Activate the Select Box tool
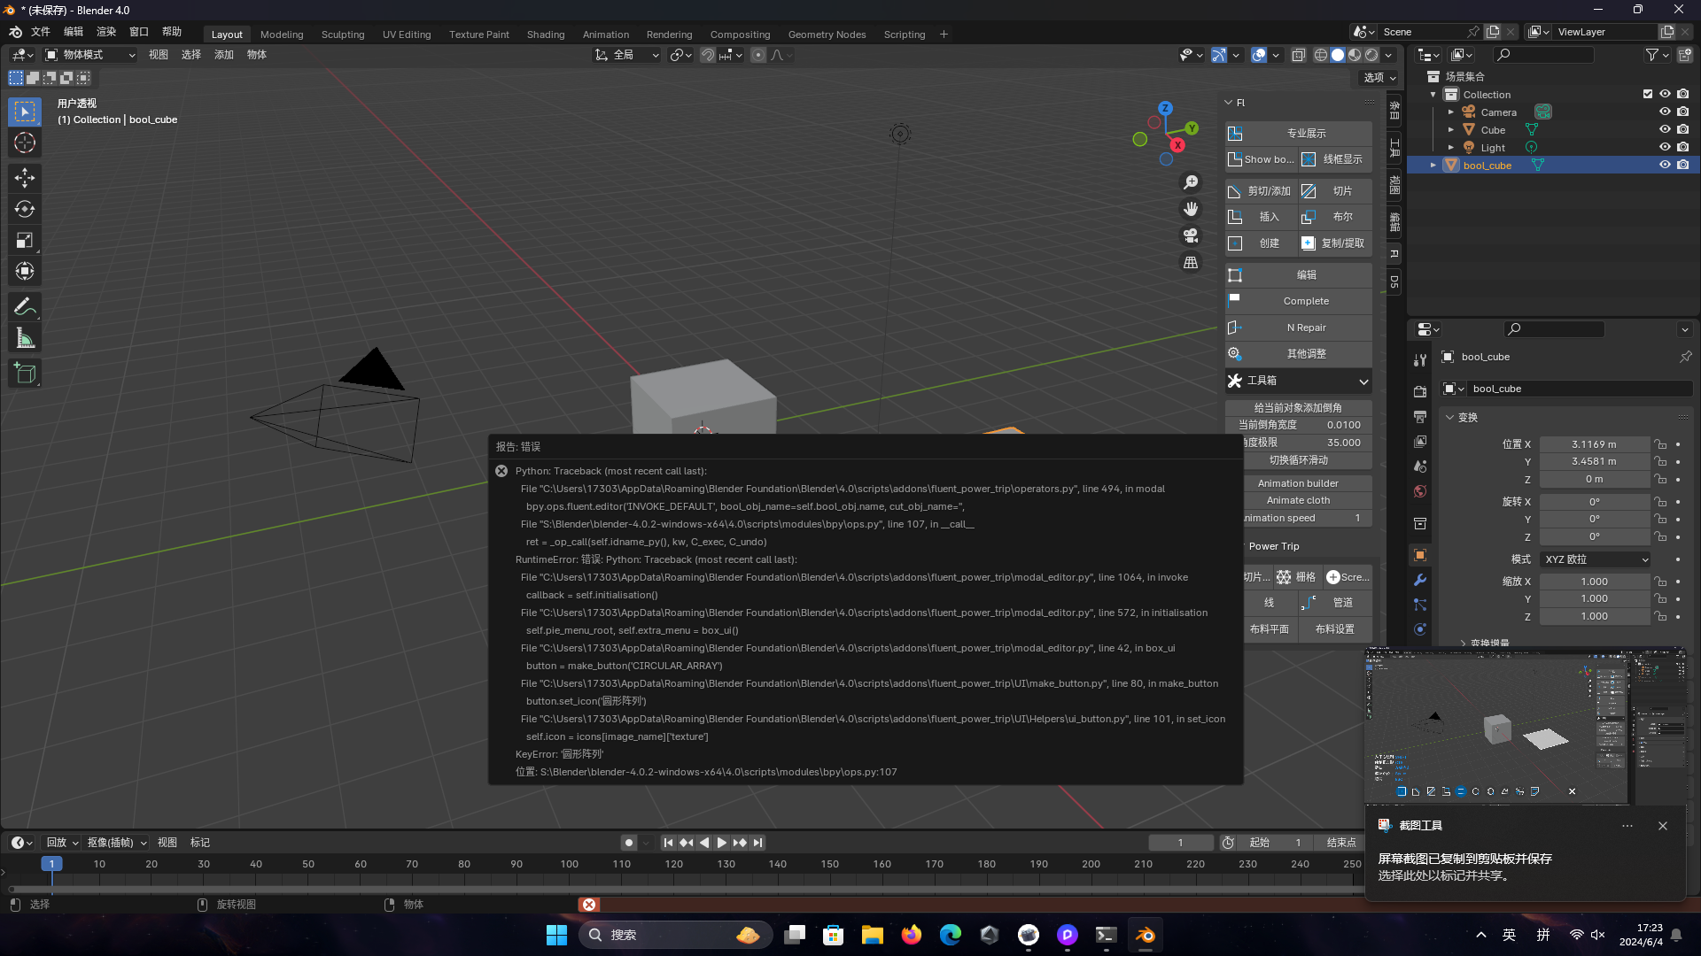 click(25, 112)
